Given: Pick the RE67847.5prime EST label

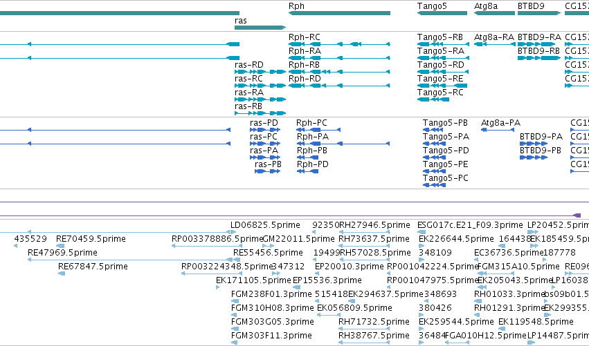Looking at the screenshot, I should point(93,267).
